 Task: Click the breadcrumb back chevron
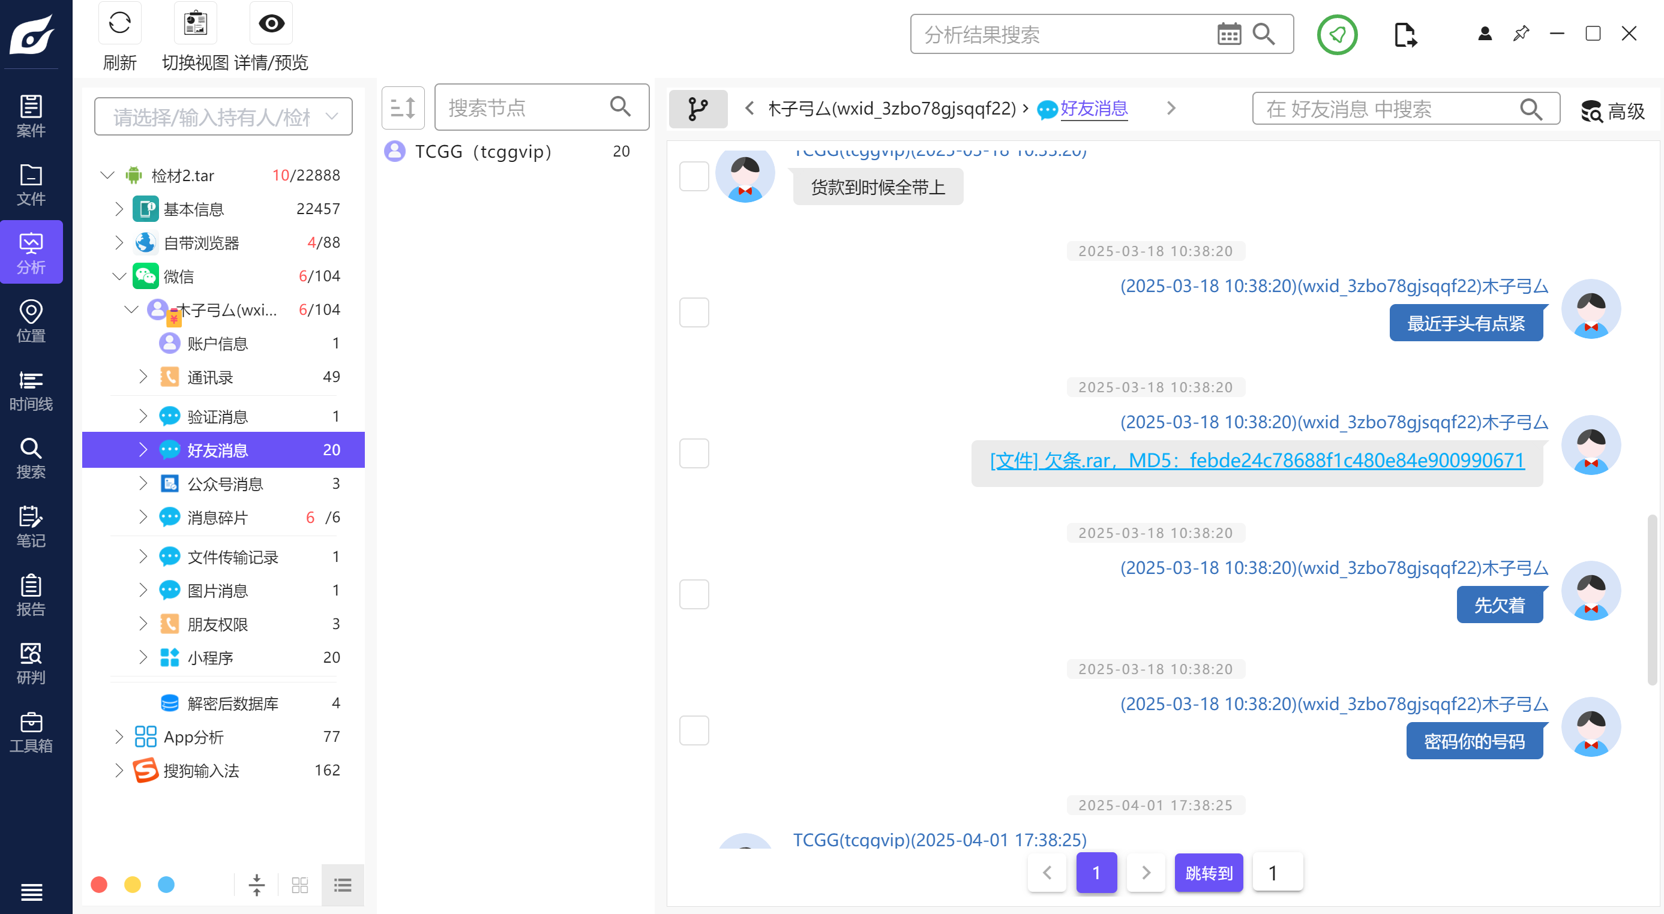(749, 108)
